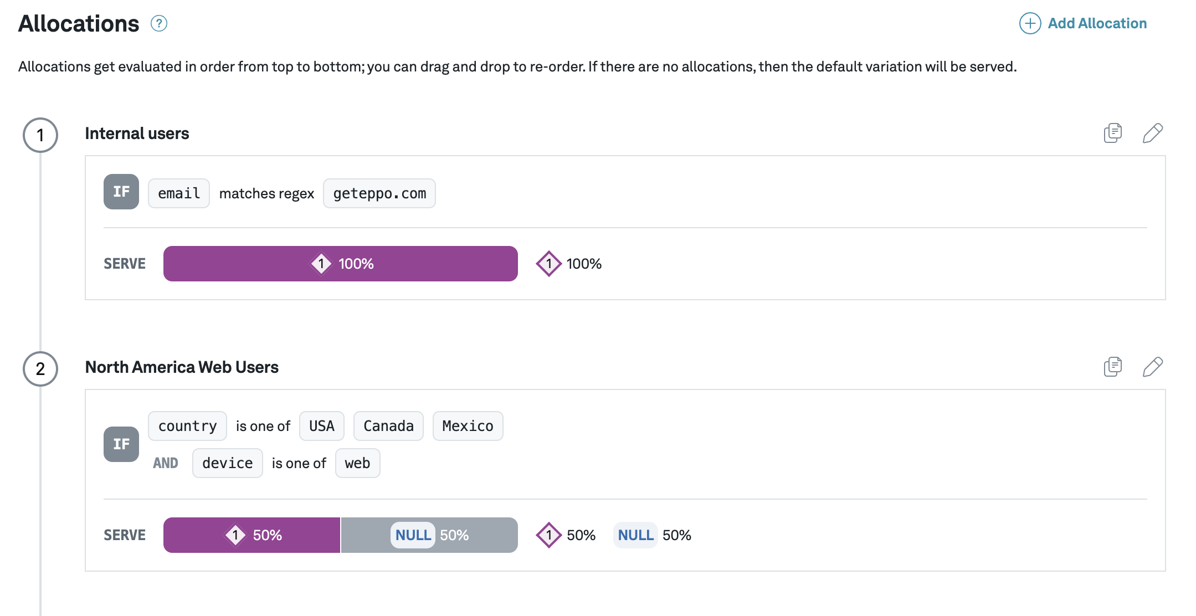The width and height of the screenshot is (1196, 616).
Task: Copy the Internal users allocation
Action: point(1112,133)
